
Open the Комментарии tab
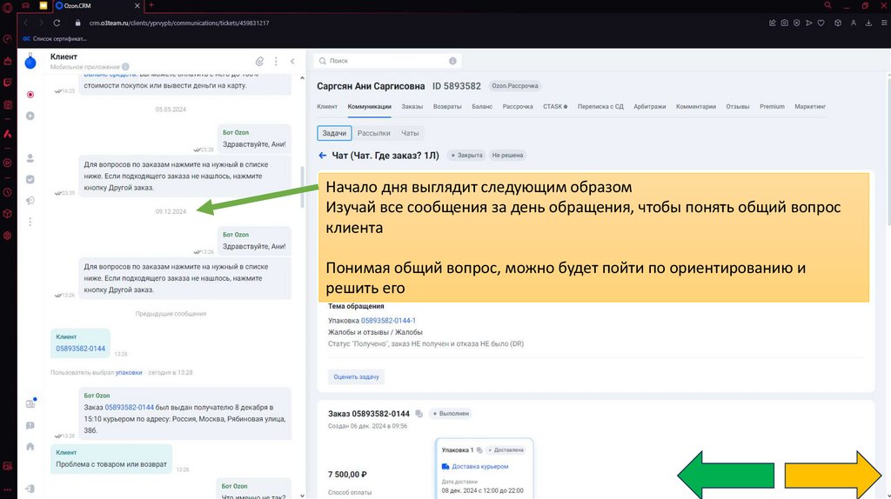[695, 106]
